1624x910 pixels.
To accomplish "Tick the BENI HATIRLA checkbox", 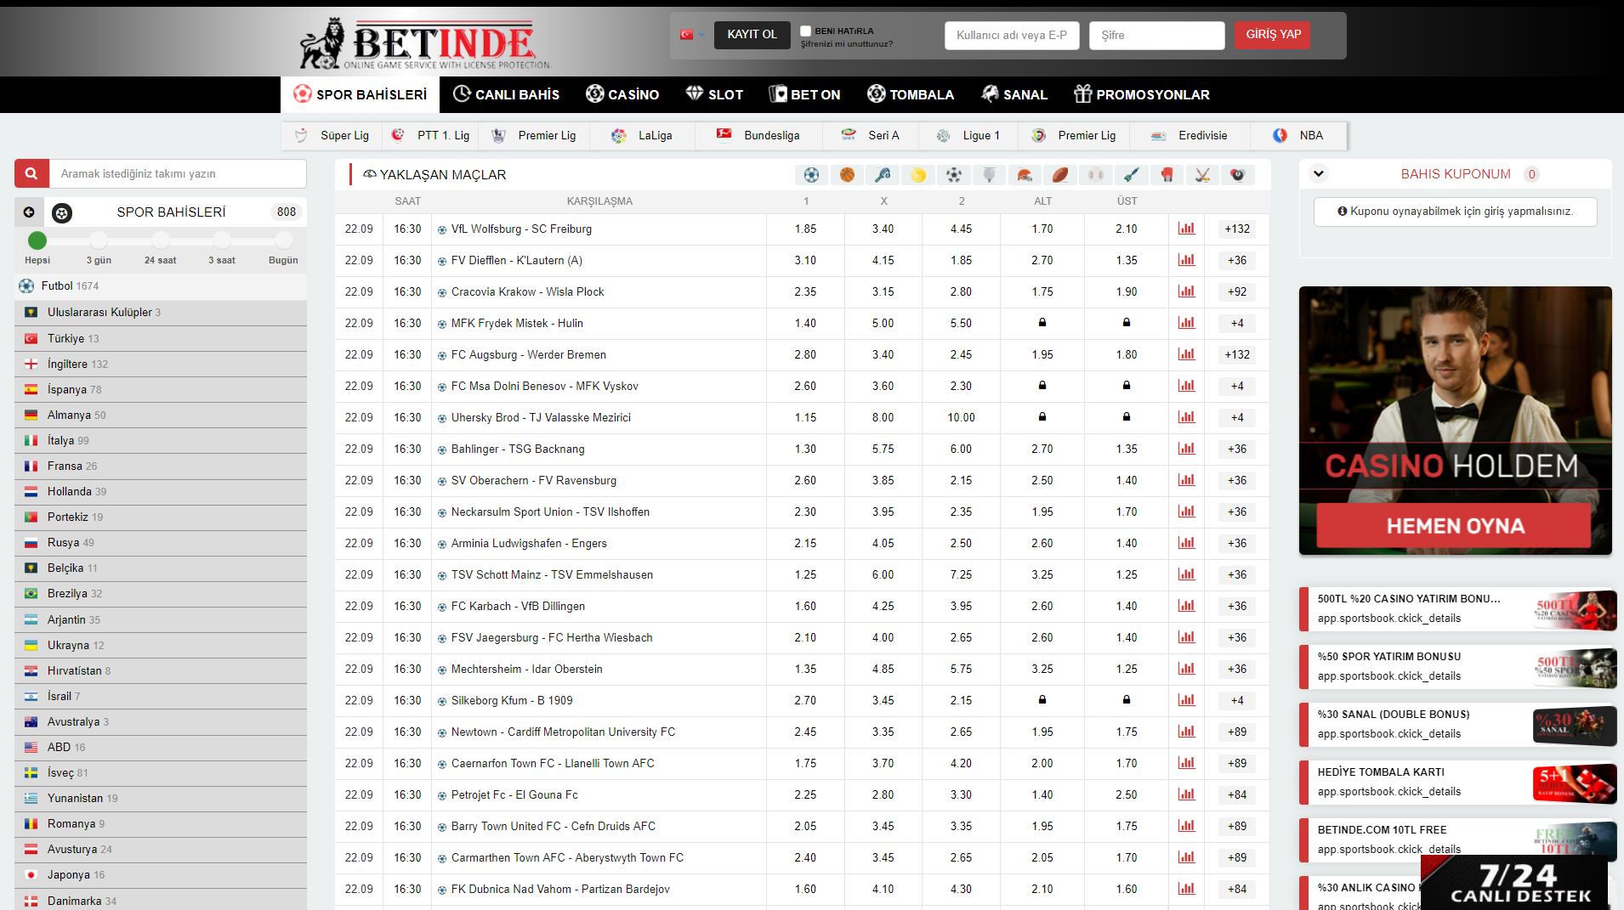I will 805,31.
